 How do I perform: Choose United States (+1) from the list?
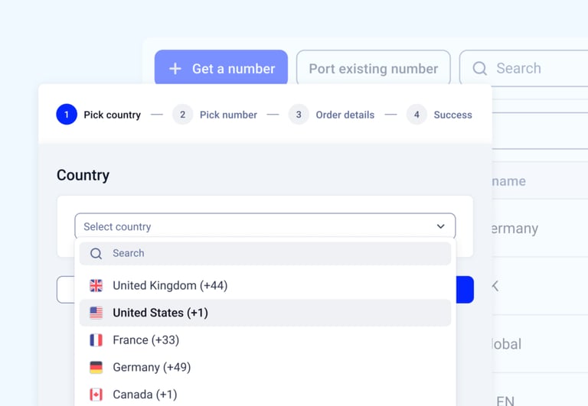(x=265, y=313)
